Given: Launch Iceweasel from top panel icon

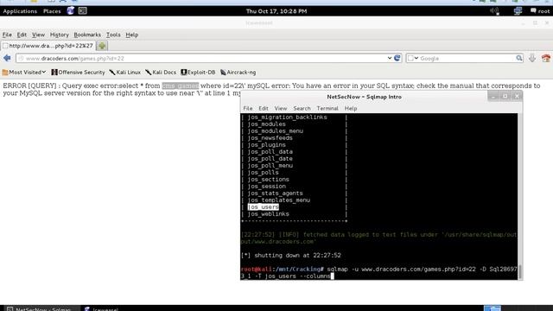Looking at the screenshot, I should 71,11.
